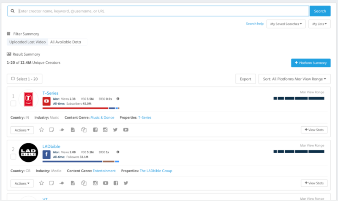Open LADbible YouTube channel icon
Viewport: 338px width, 201px height.
[x=106, y=183]
